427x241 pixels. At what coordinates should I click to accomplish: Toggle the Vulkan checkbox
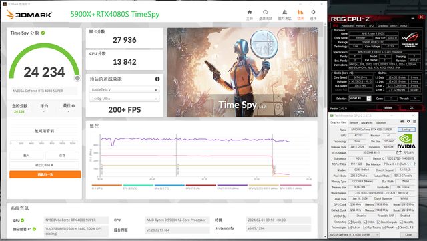350,228
